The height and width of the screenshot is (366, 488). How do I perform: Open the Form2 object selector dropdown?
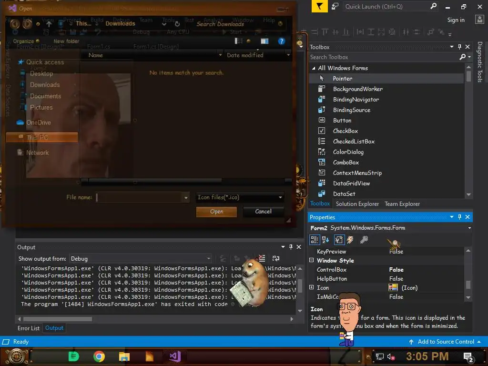(469, 228)
